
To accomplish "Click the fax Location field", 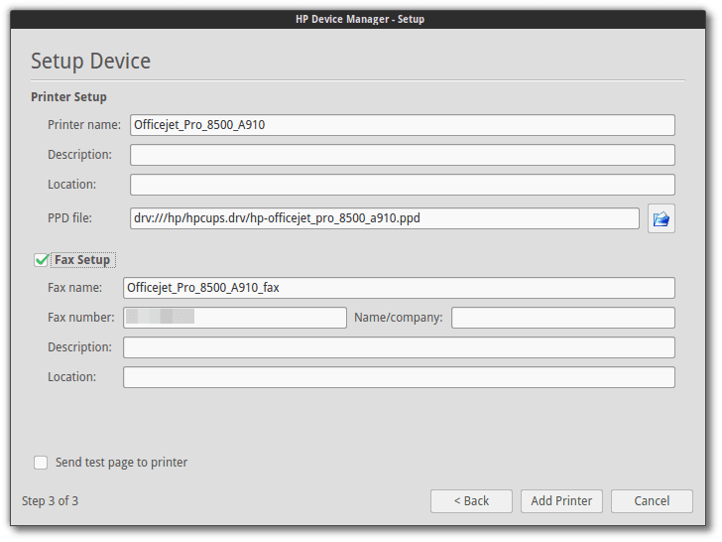I will pyautogui.click(x=399, y=377).
